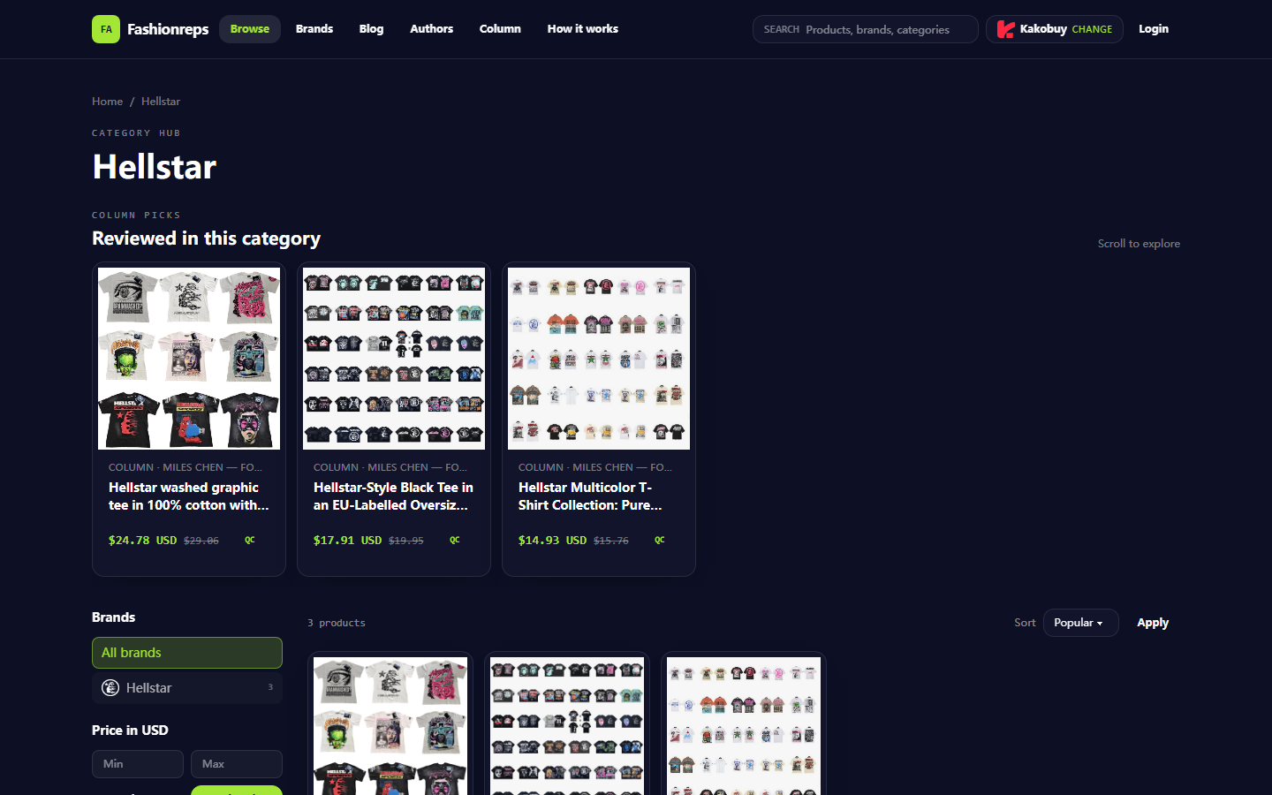The width and height of the screenshot is (1272, 795).
Task: Click the Login link
Action: [x=1154, y=29]
